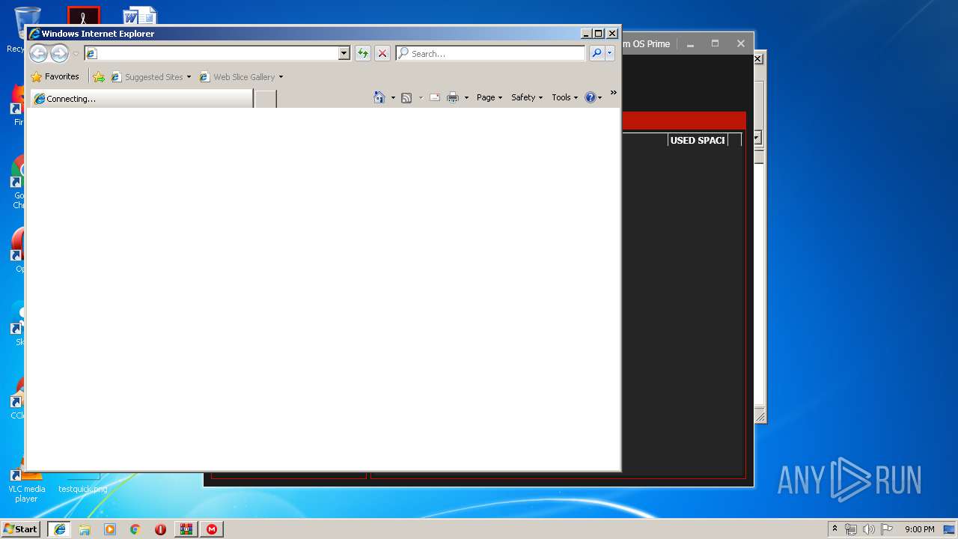Open the red M app in the taskbar

point(212,529)
